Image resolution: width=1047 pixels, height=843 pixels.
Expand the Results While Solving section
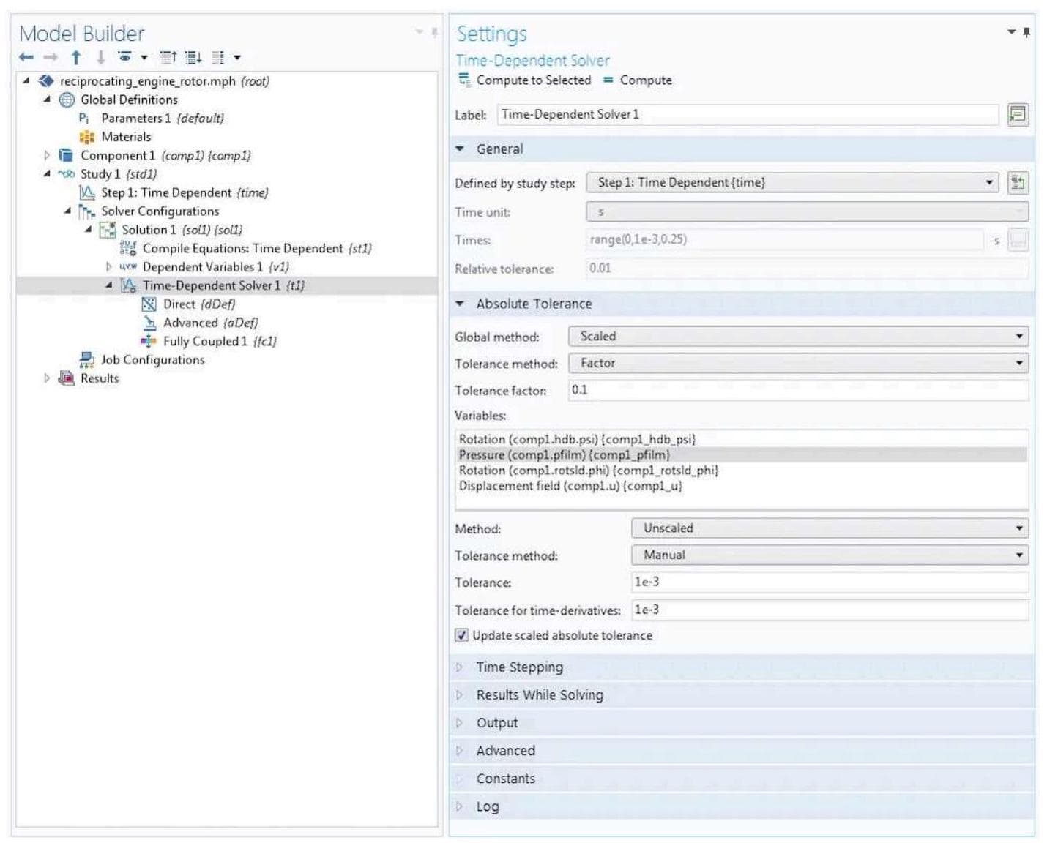pyautogui.click(x=539, y=695)
